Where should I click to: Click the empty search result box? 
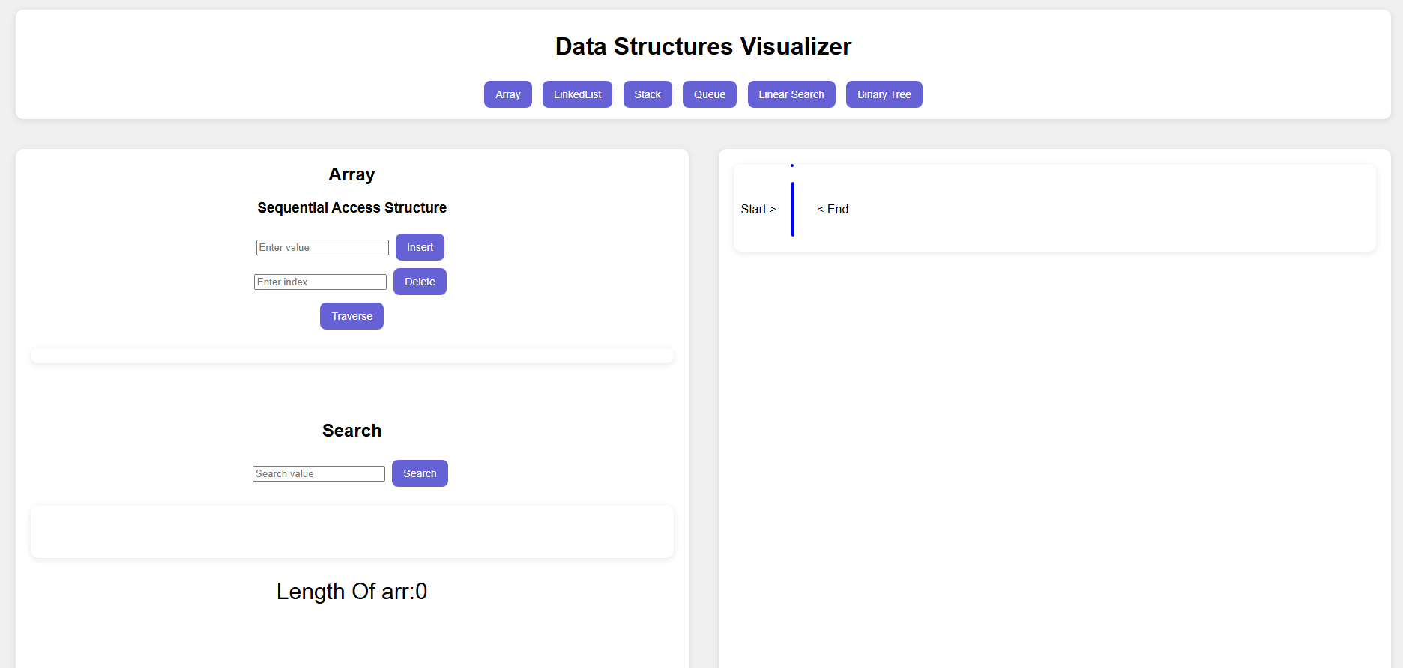(x=351, y=532)
